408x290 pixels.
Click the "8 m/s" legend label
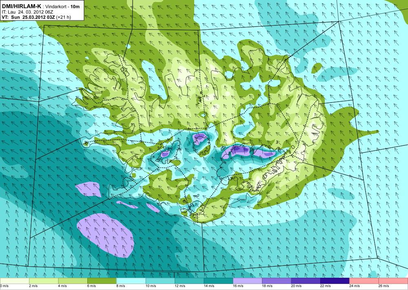[121, 286]
